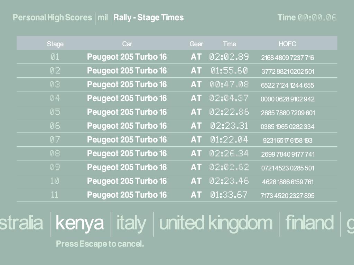This screenshot has height=265, width=354.
Task: Select the mil player profile name
Action: 103,18
